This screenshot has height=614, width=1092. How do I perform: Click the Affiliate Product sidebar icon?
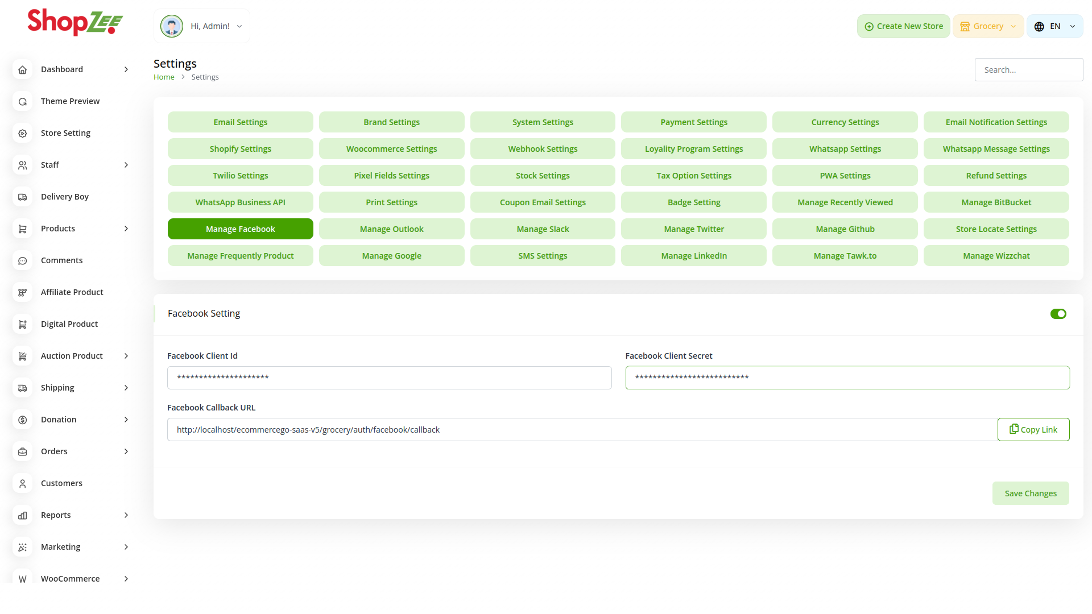23,292
